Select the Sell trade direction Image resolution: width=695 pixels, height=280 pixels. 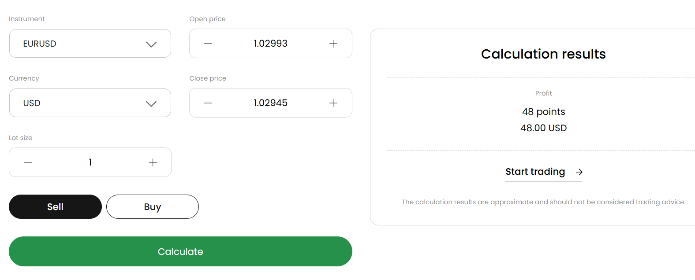point(55,207)
